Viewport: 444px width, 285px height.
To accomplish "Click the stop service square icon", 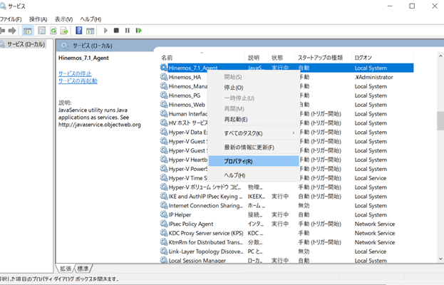I will (116, 31).
